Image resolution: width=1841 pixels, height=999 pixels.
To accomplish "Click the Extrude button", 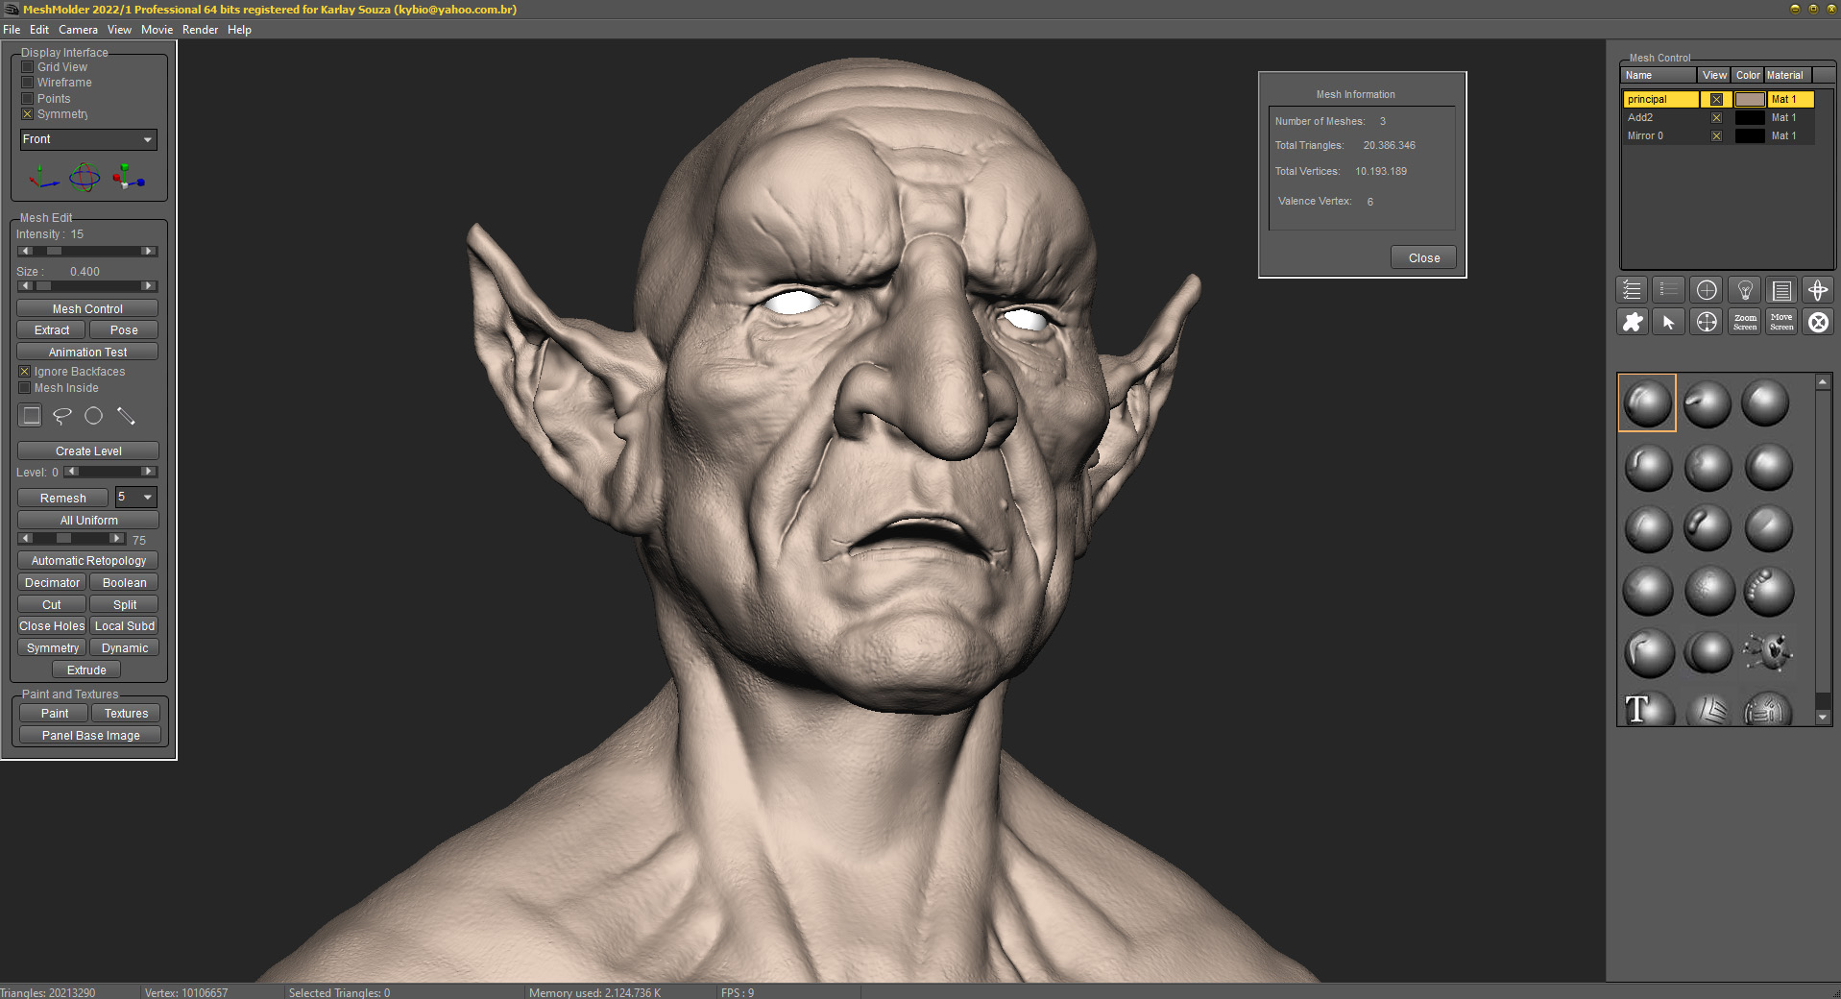I will (x=86, y=670).
